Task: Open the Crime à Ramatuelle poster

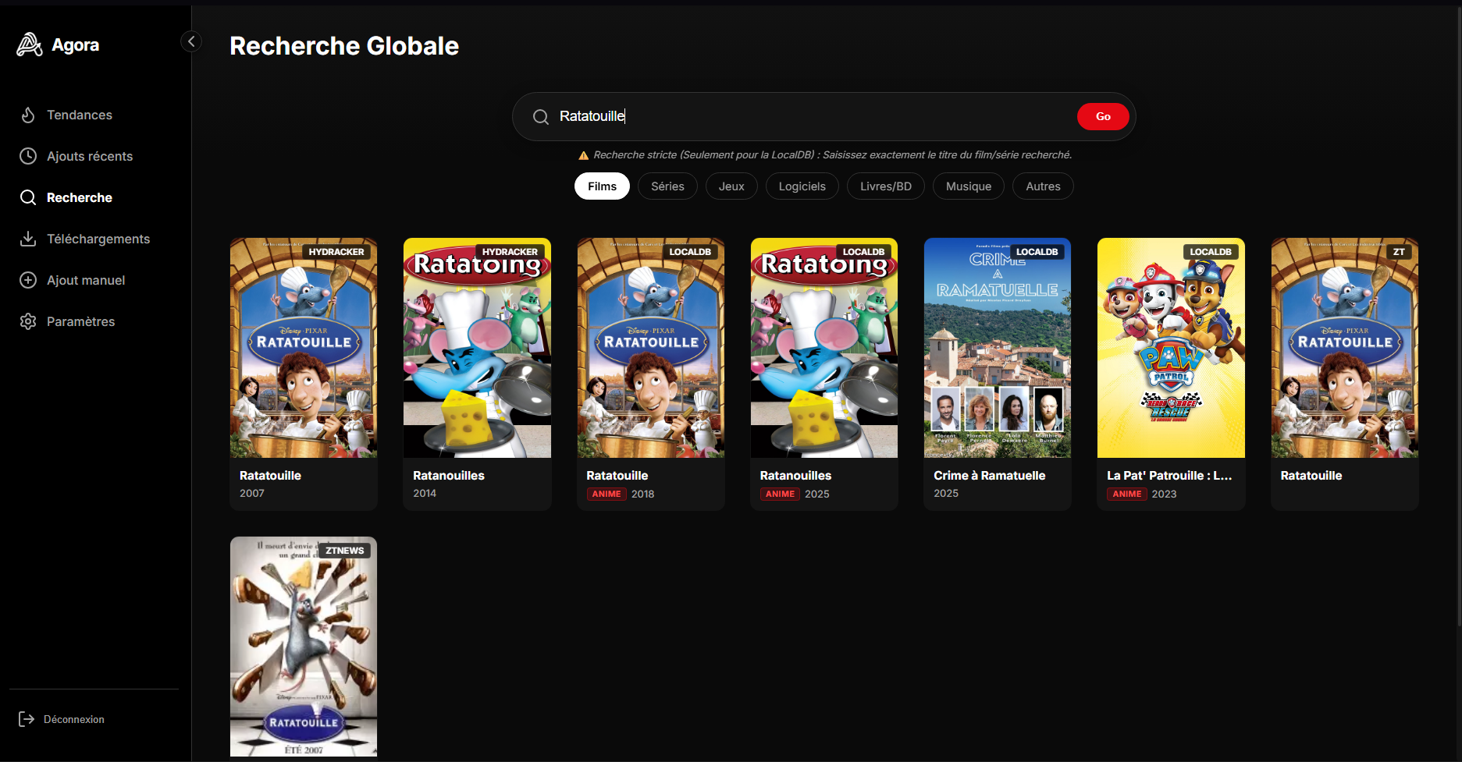Action: pyautogui.click(x=998, y=348)
